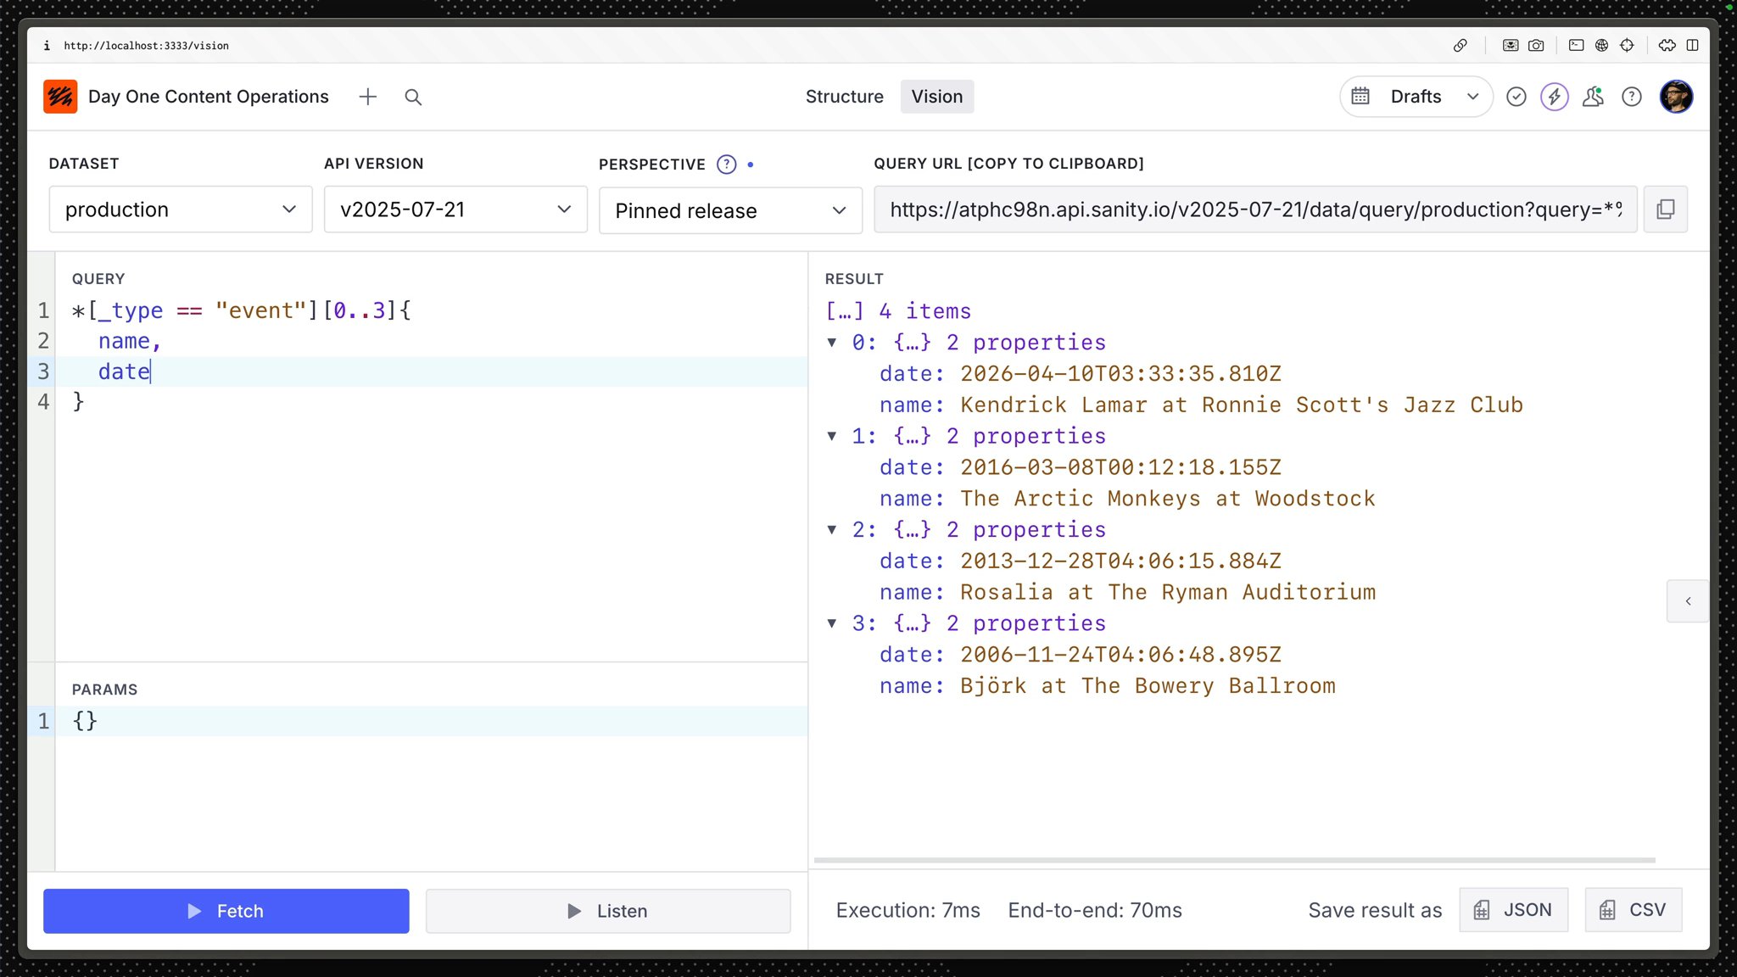The image size is (1737, 977).
Task: Click 'Kendrick Lamar at Ronnie Scott's Jazz Club'
Action: click(1242, 405)
